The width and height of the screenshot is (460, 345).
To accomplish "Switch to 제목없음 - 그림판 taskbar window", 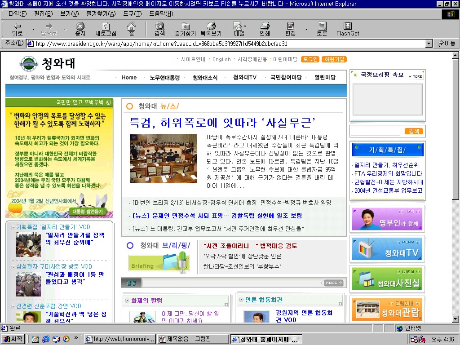I will click(x=193, y=339).
